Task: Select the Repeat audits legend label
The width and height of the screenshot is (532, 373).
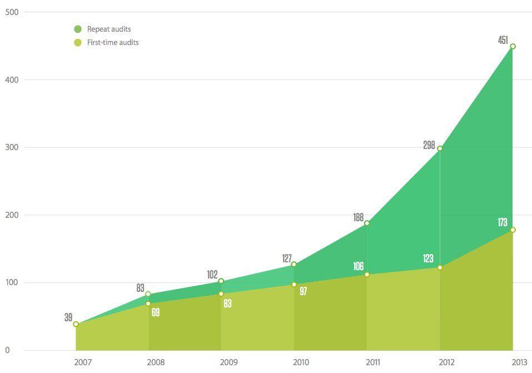Action: (109, 29)
